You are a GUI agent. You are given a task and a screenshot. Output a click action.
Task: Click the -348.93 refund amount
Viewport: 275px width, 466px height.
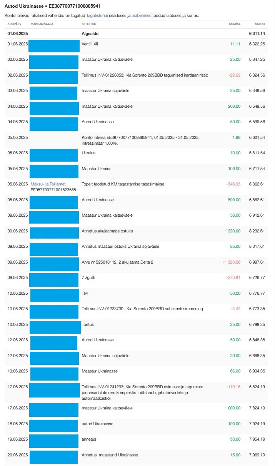[x=233, y=184]
